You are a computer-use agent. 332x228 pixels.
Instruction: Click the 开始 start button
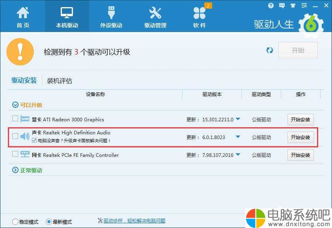[298, 50]
